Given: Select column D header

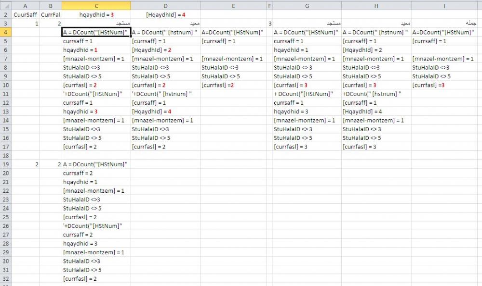Looking at the screenshot, I should pyautogui.click(x=165, y=5).
